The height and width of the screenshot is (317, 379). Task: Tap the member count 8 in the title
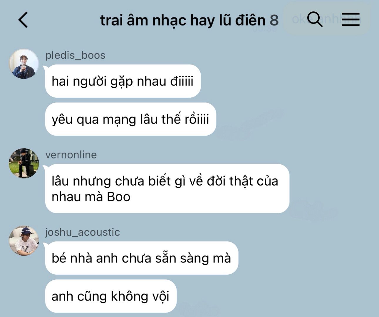[x=274, y=20]
